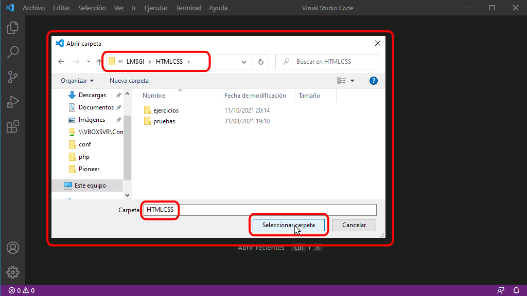Click the Carpeta name input field
Image resolution: width=527 pixels, height=296 pixels.
pyautogui.click(x=260, y=210)
